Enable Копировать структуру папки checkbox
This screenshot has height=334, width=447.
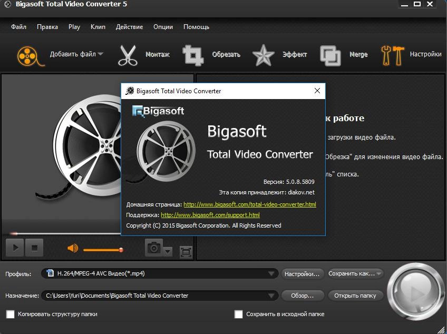pos(10,315)
